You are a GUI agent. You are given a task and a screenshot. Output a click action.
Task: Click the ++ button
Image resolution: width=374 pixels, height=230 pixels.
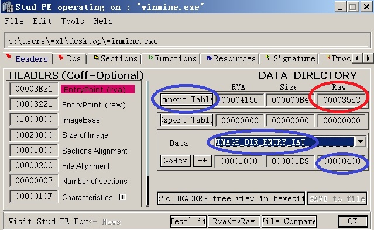tap(203, 161)
